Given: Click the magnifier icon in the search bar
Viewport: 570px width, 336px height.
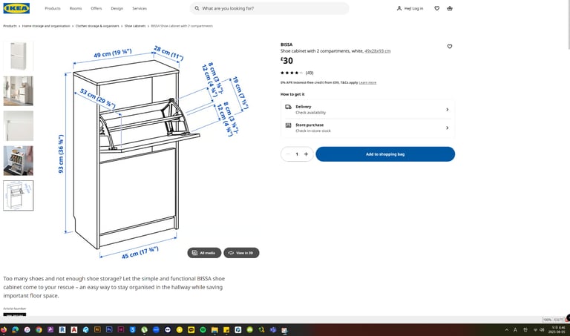Looking at the screenshot, I should [x=197, y=8].
